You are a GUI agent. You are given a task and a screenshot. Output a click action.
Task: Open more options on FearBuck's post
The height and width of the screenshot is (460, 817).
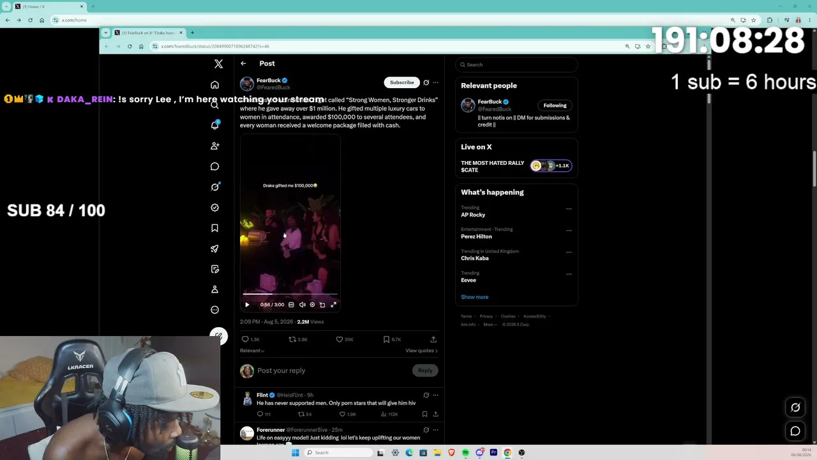coord(436,82)
